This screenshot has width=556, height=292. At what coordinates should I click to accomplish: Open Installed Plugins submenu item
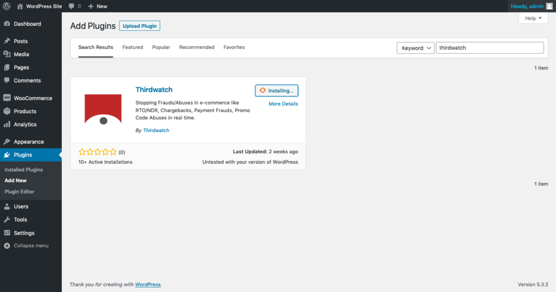coord(24,170)
